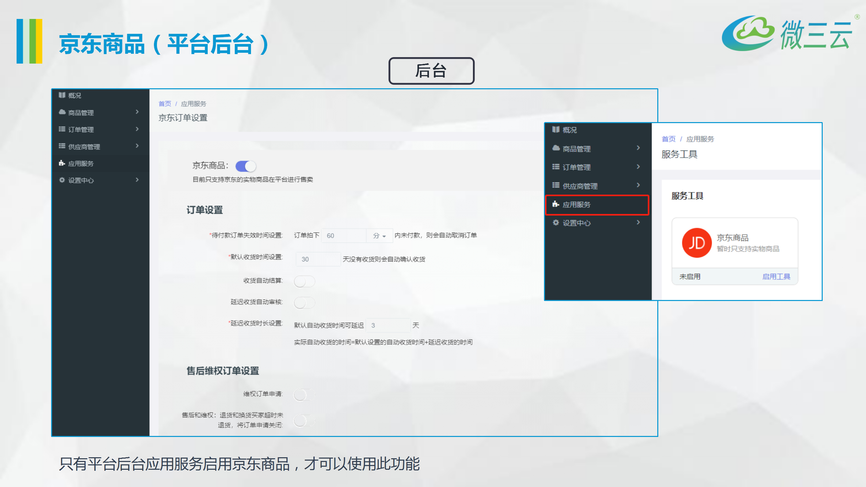Click the 默认收货时间 field showing 30
This screenshot has width=866, height=487.
click(318, 259)
